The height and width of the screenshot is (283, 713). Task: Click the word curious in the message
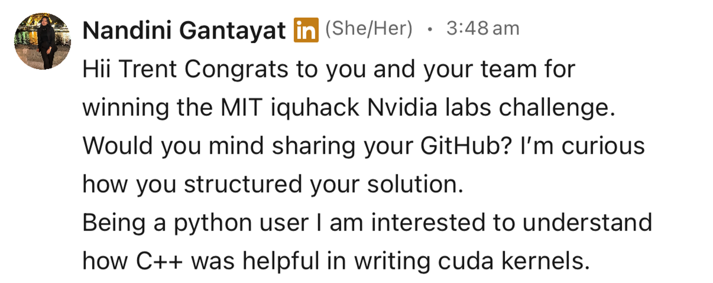[x=603, y=146]
